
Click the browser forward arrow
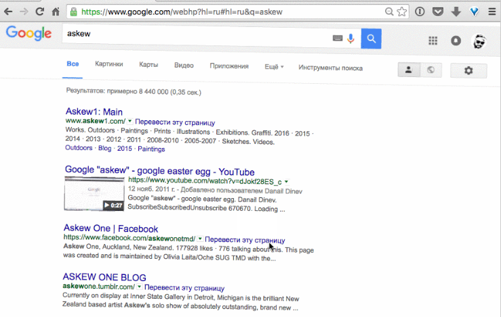tap(24, 12)
